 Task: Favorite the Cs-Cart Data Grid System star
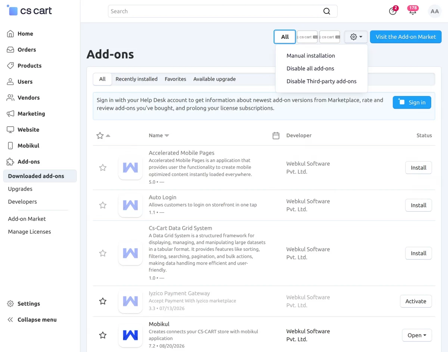click(x=103, y=253)
